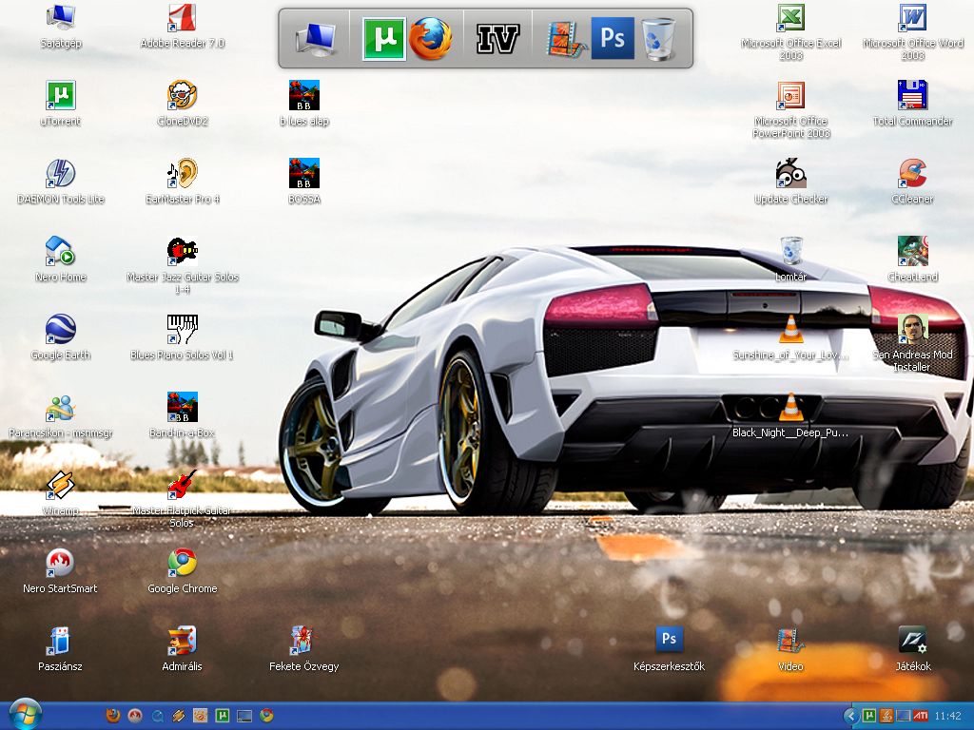The width and height of the screenshot is (974, 730).
Task: Launch uTorrent from the taskbar quick launch
Action: click(x=223, y=716)
